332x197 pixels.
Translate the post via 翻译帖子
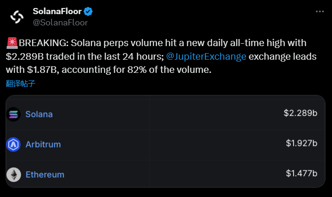point(21,84)
